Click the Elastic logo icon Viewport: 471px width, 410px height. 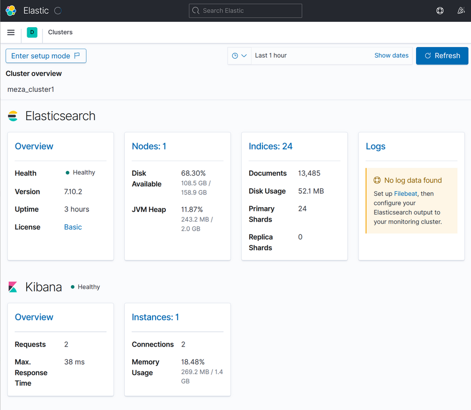pyautogui.click(x=11, y=11)
